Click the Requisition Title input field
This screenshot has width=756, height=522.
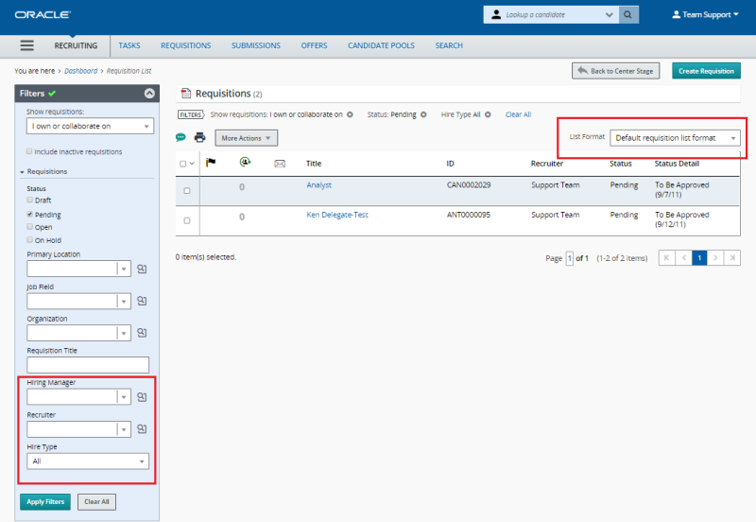[88, 365]
